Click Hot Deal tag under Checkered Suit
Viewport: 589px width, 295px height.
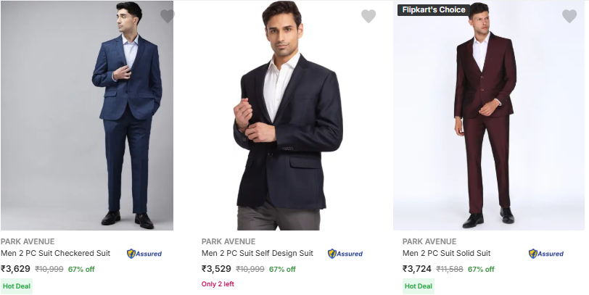(17, 286)
